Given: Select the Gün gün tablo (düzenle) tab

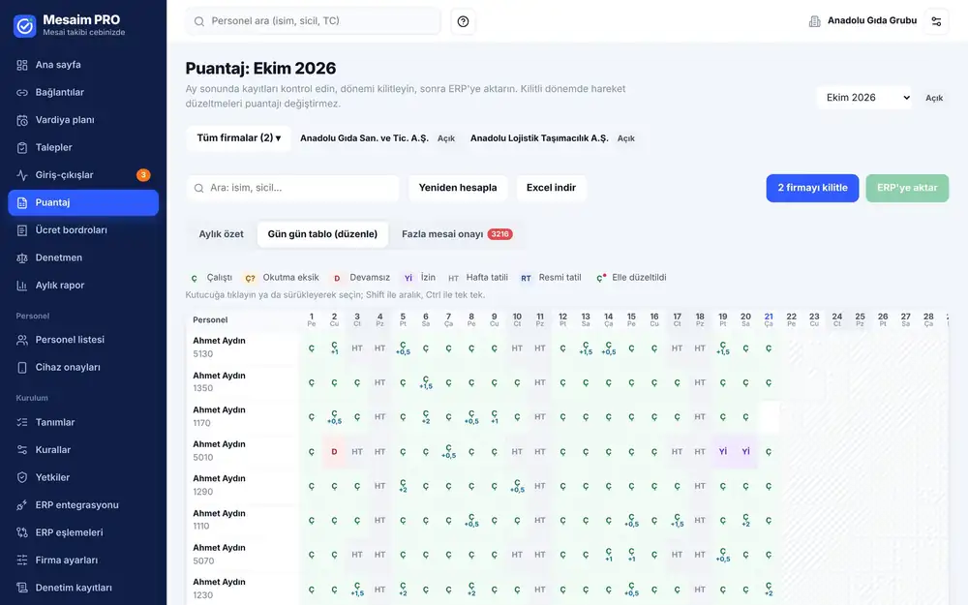Looking at the screenshot, I should coord(322,234).
